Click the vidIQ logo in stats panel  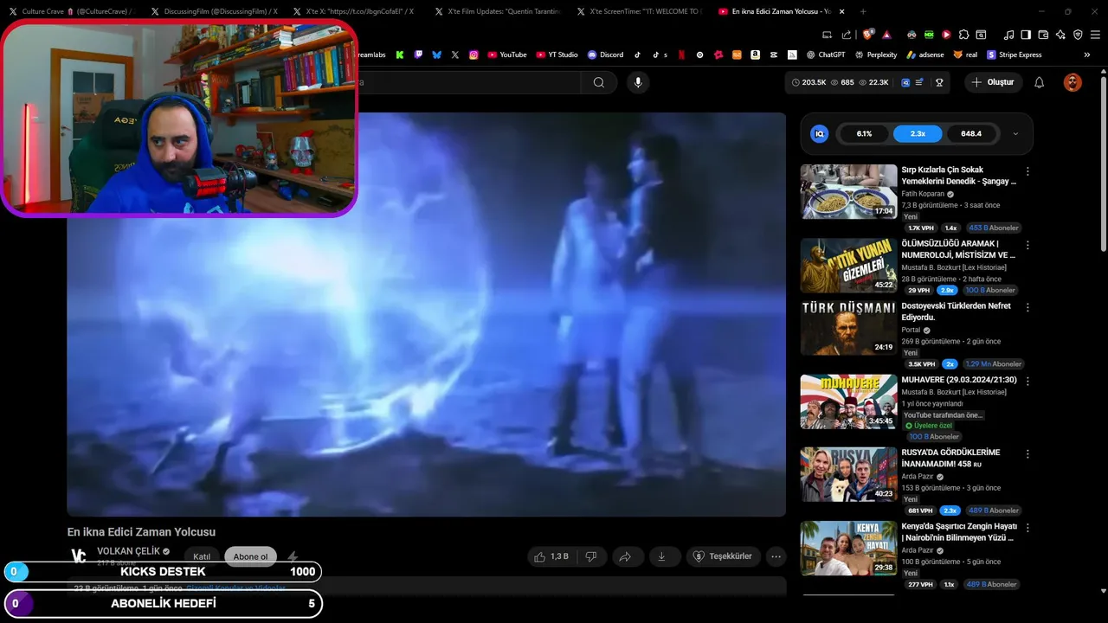(x=819, y=134)
